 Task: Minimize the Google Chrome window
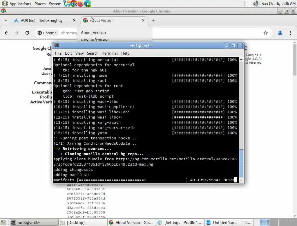tap(280, 11)
